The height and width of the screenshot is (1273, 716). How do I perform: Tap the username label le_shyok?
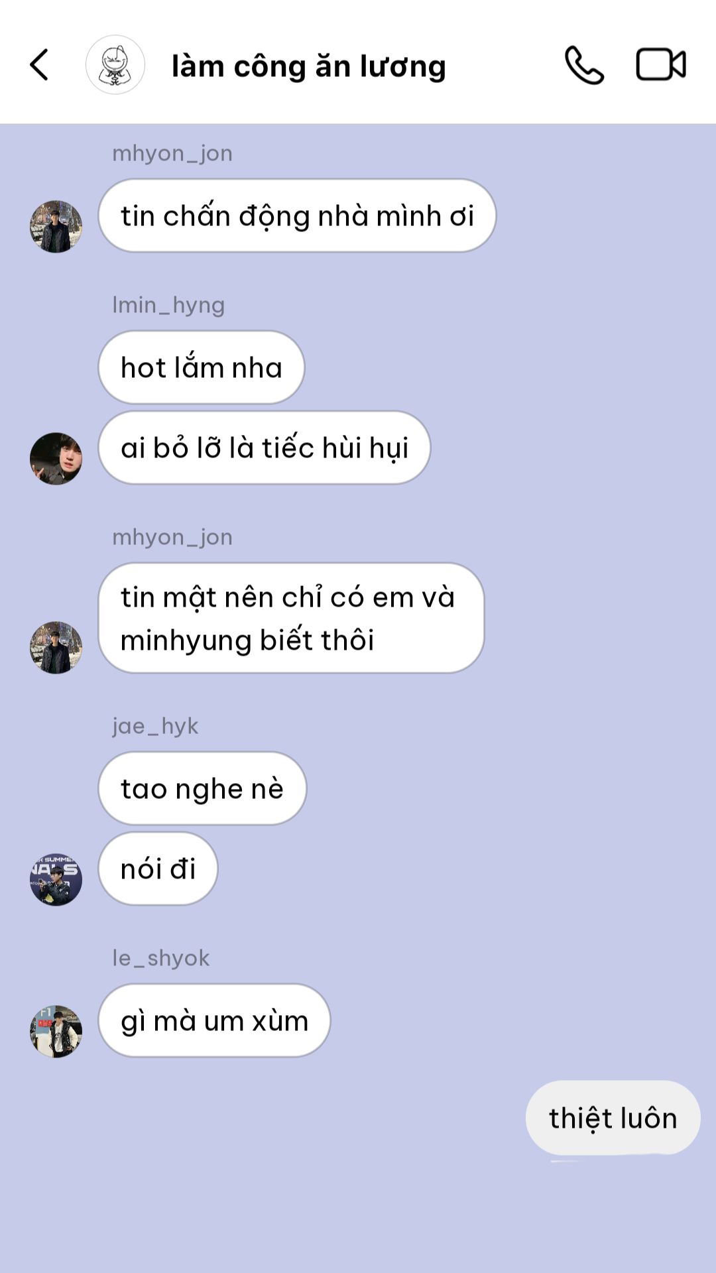tap(161, 958)
